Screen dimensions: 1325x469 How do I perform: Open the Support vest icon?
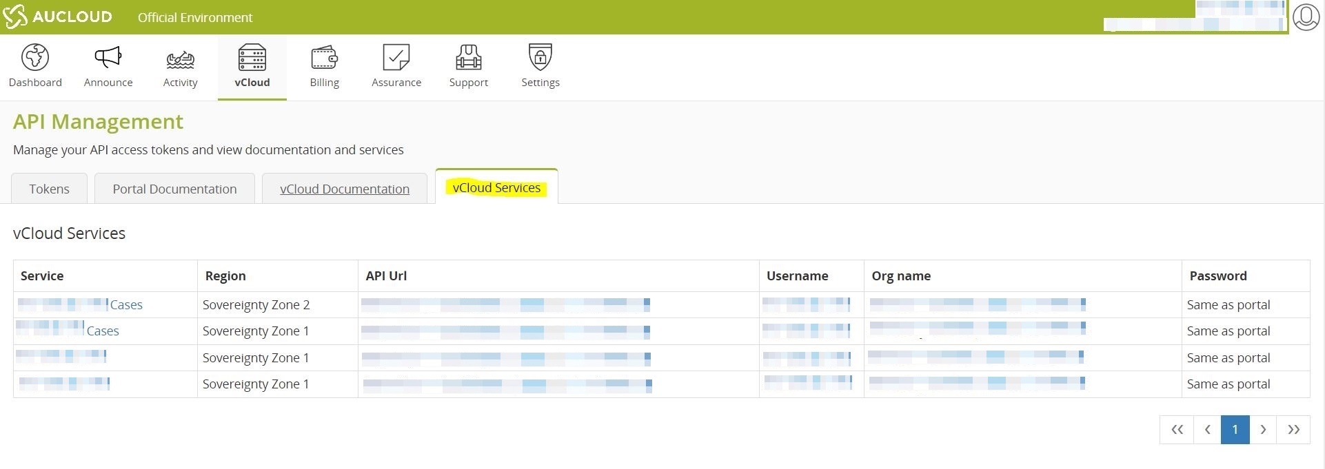point(469,58)
